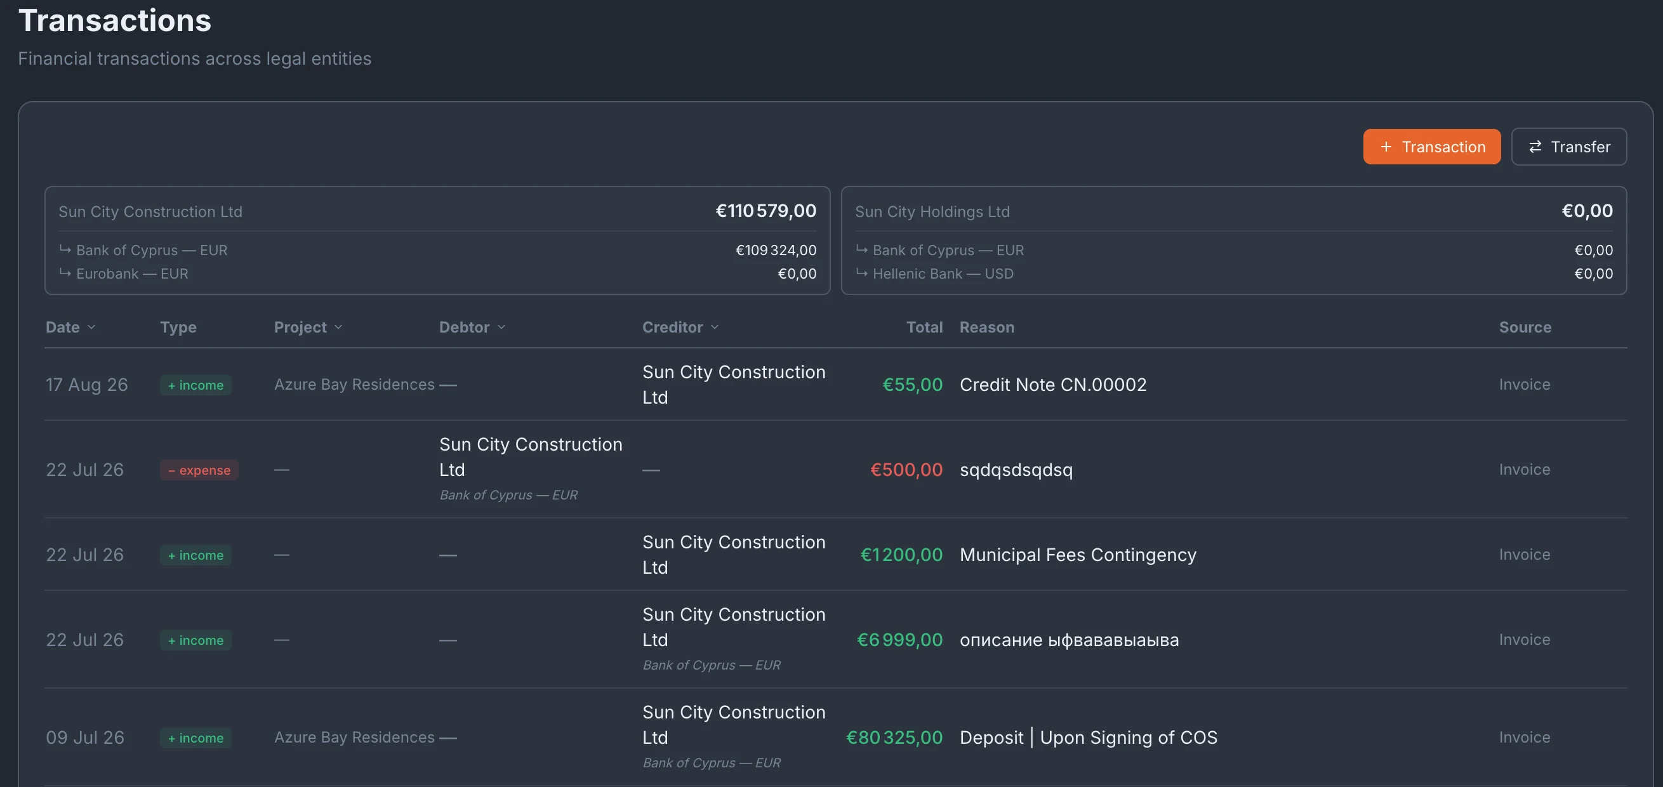This screenshot has height=787, width=1663.
Task: Expand the Creditor column dropdown
Action: (680, 327)
